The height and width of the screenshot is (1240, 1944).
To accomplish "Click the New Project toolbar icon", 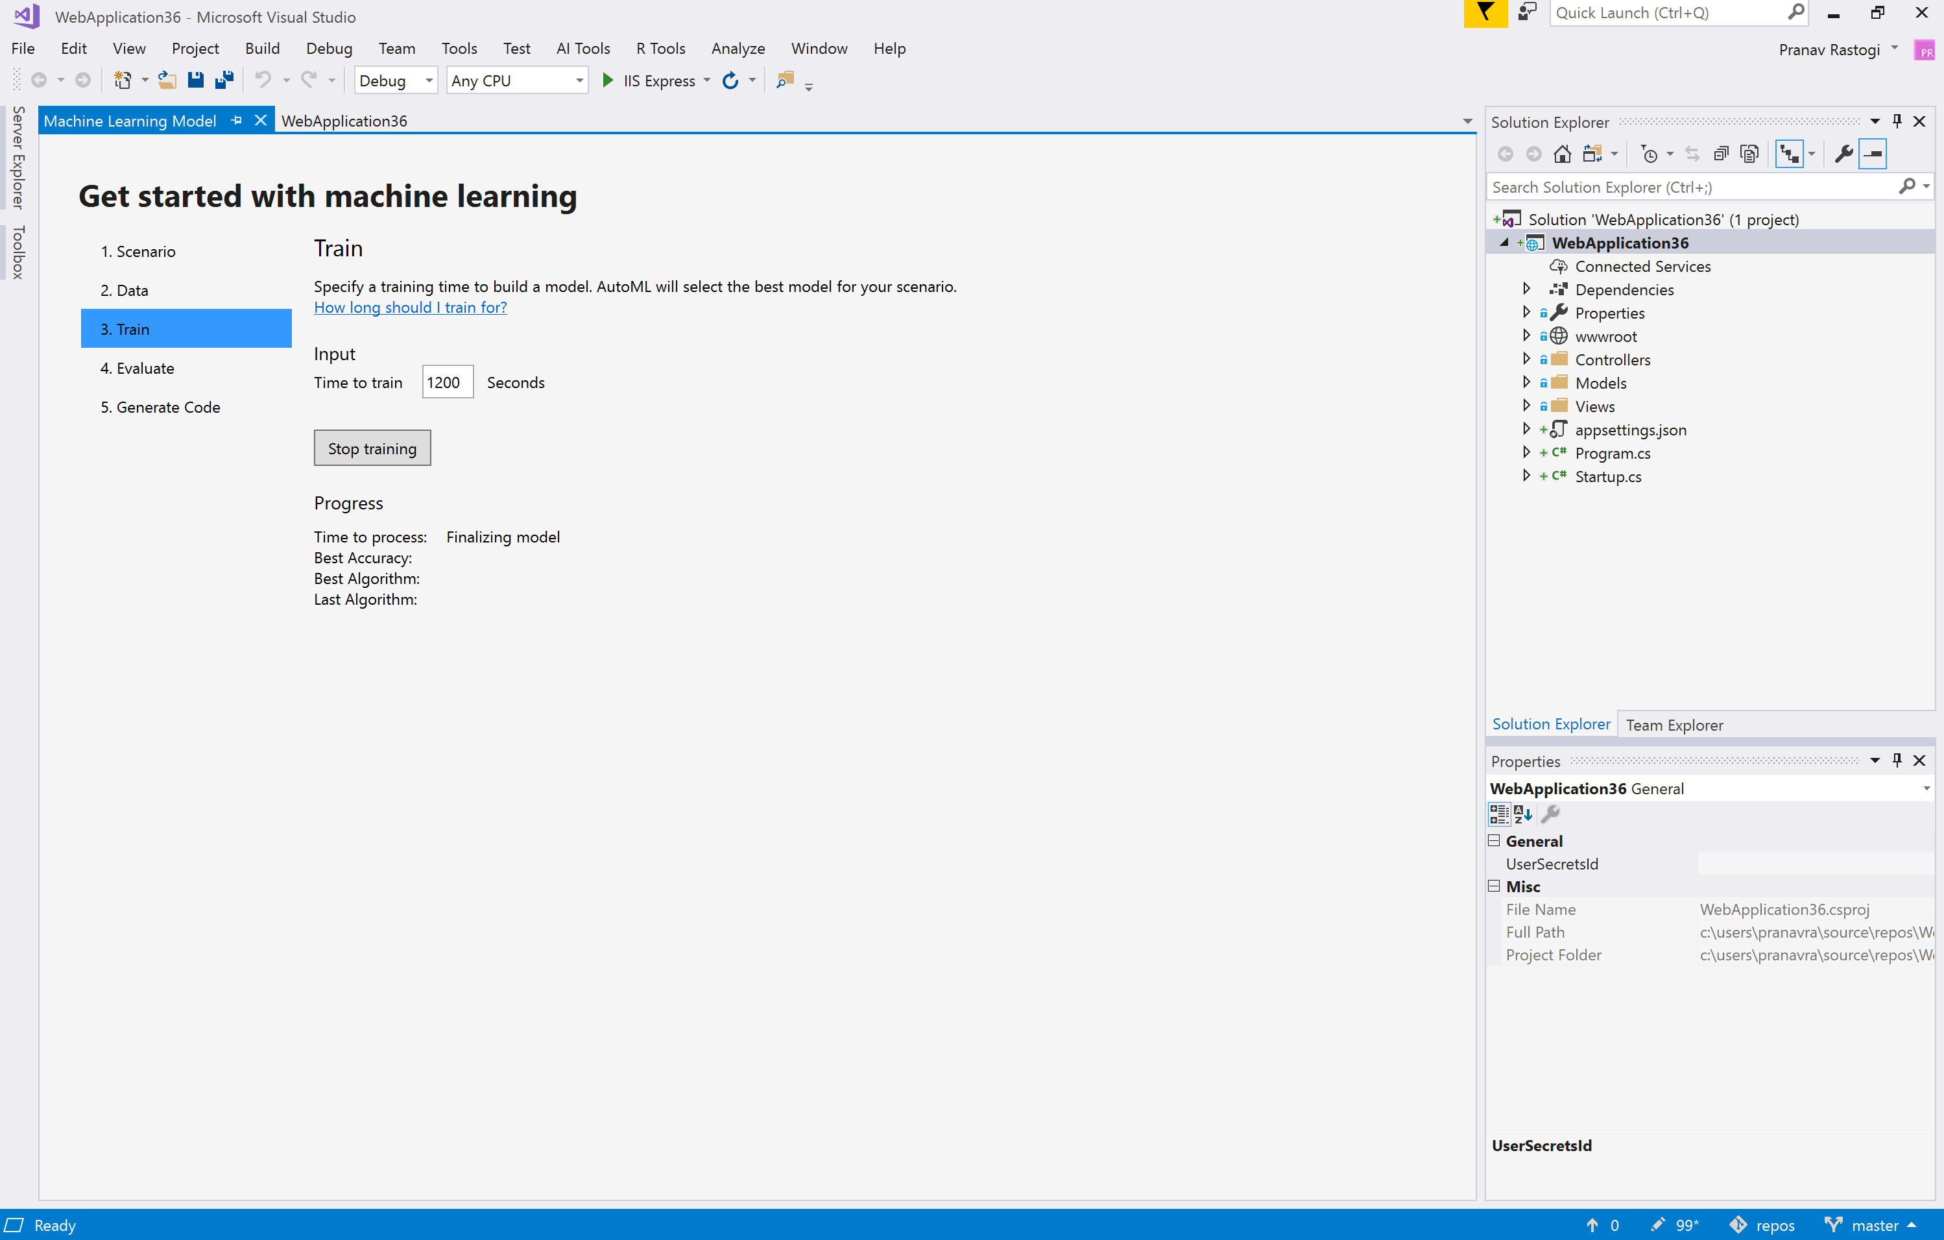I will click(x=123, y=80).
